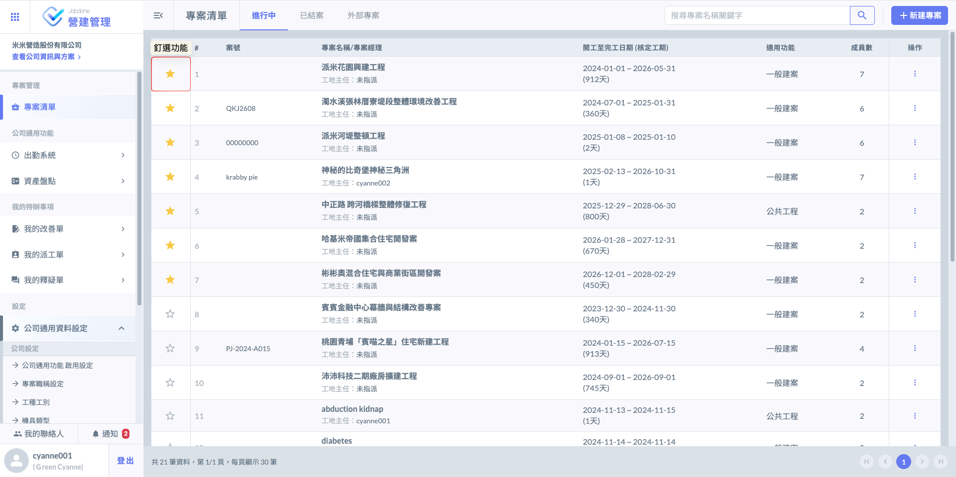Focus the 搜尋專案名稱關鍵字 search field
Image resolution: width=956 pixels, height=477 pixels.
pyautogui.click(x=757, y=15)
